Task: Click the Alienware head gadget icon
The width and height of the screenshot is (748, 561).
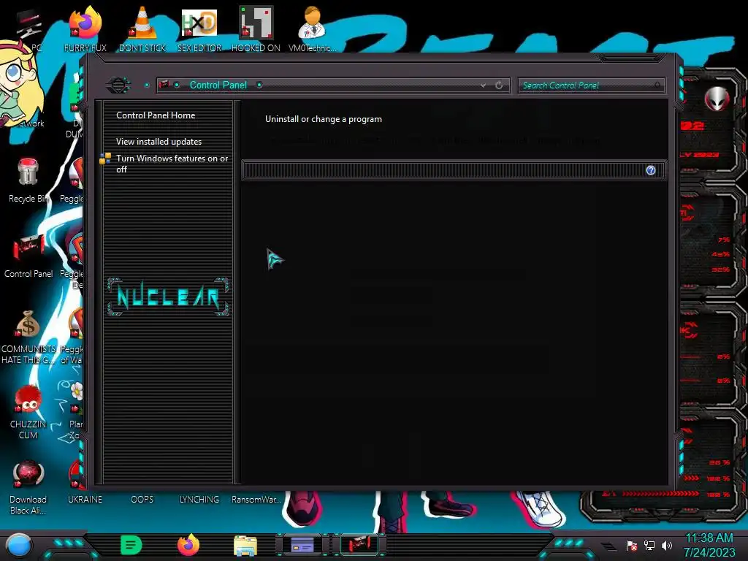Action: click(717, 99)
